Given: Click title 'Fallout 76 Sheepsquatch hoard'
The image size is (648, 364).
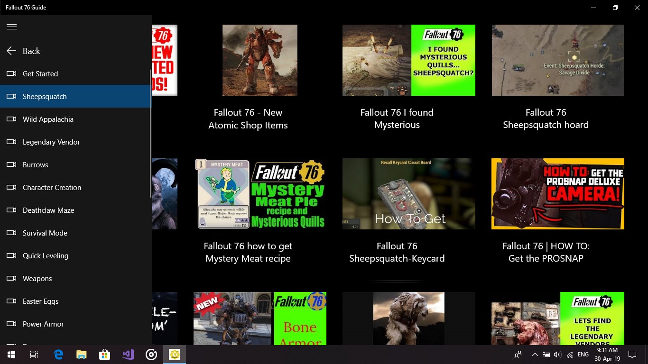Looking at the screenshot, I should click(546, 118).
